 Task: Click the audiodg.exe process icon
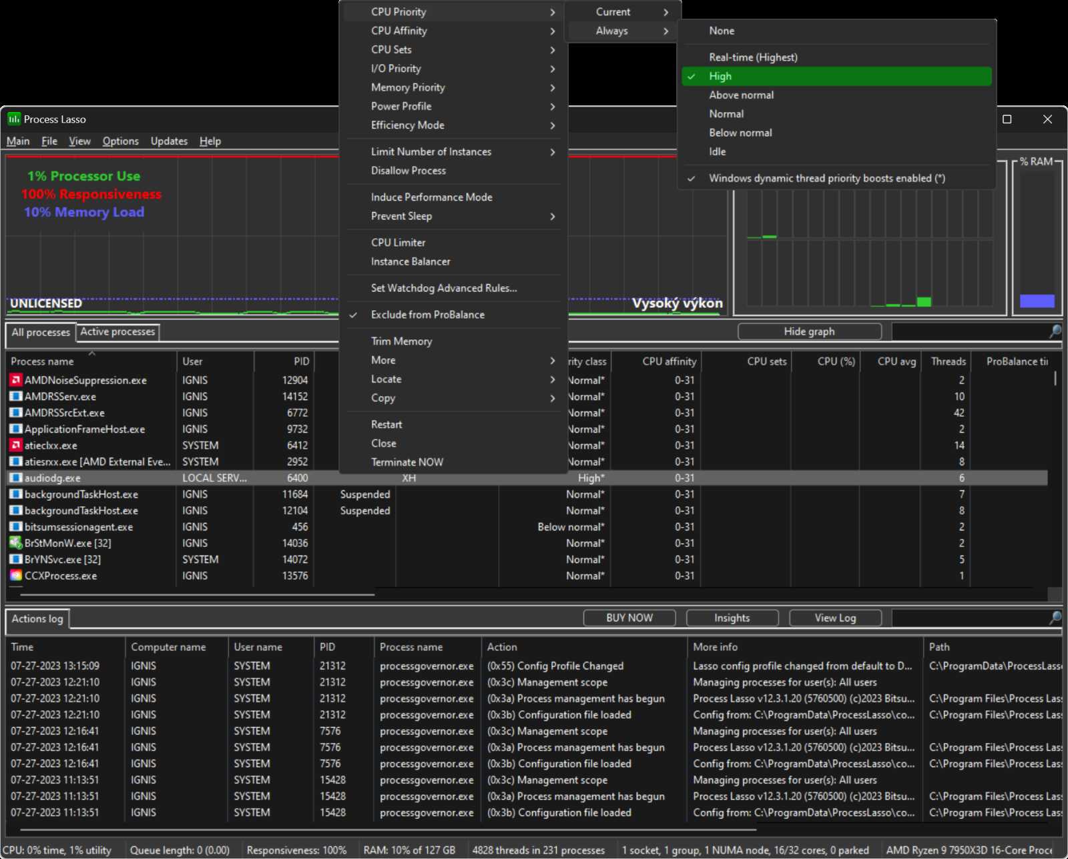click(16, 478)
